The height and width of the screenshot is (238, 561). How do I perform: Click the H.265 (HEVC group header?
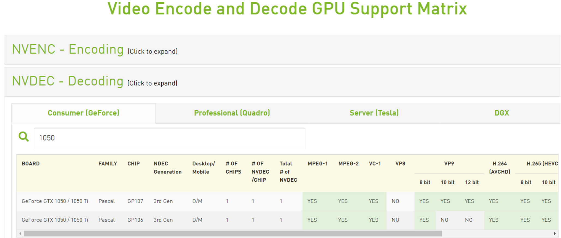pyautogui.click(x=542, y=164)
